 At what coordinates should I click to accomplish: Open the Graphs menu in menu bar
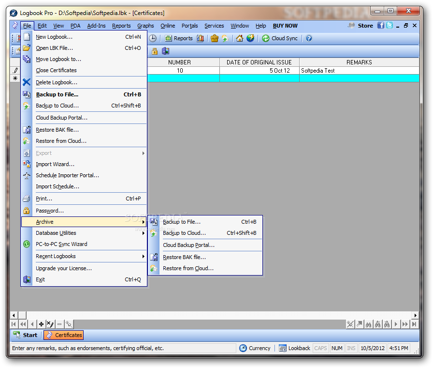(x=145, y=26)
